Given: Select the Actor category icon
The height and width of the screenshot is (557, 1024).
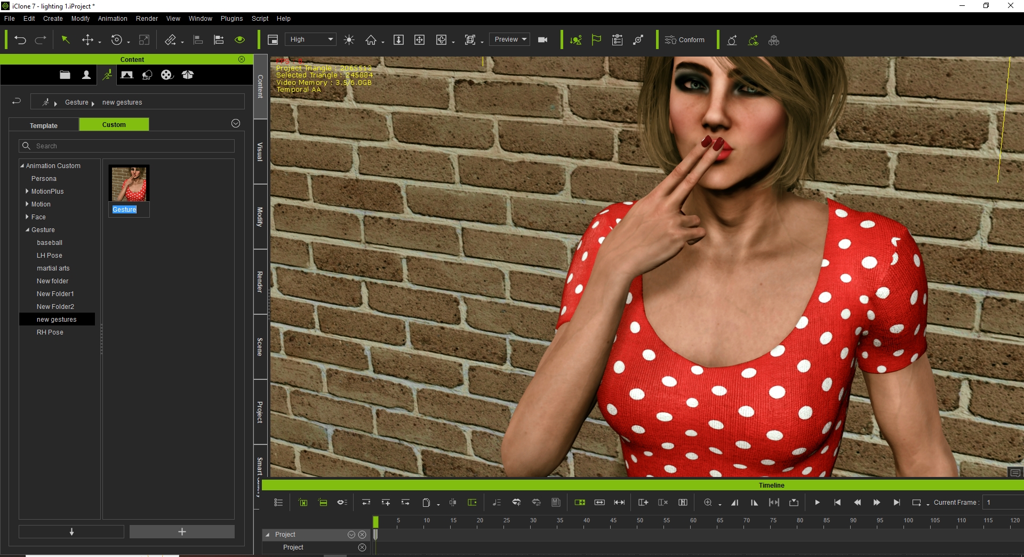Looking at the screenshot, I should point(86,75).
